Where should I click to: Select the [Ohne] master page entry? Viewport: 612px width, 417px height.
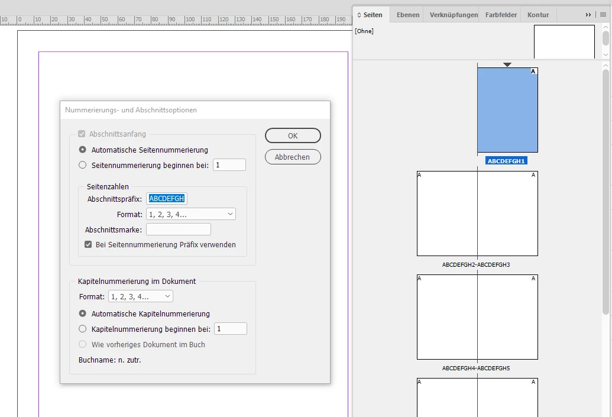pyautogui.click(x=364, y=31)
